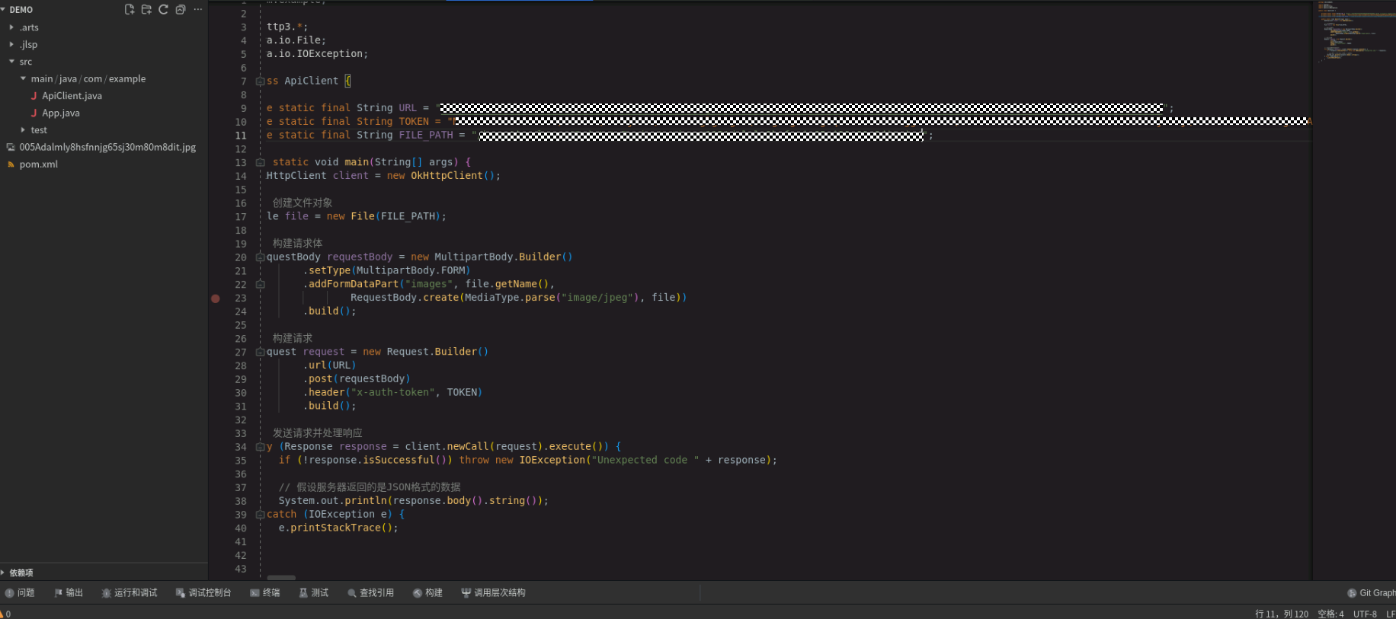Fold the requestBody builder at line 20
Viewport: 1396px width, 619px height.
[x=261, y=257]
